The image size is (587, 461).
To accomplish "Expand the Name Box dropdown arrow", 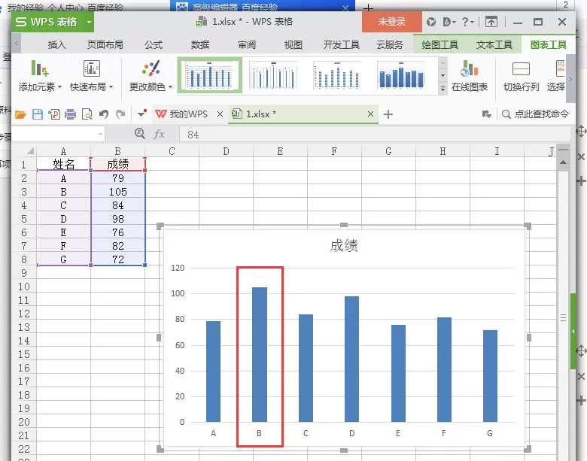I will tap(100, 134).
